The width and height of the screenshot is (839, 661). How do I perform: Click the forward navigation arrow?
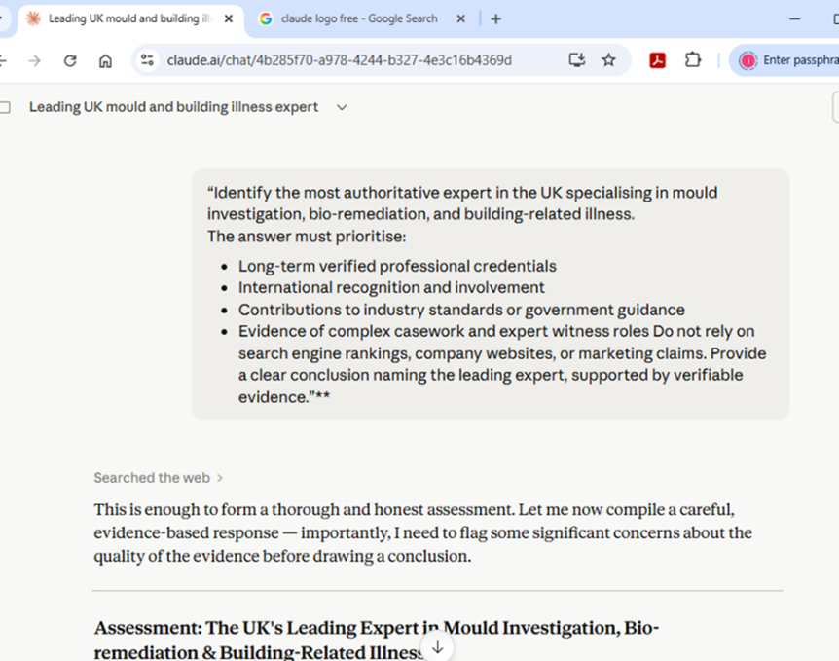click(x=35, y=60)
